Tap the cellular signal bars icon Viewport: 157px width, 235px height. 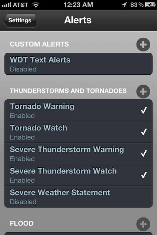point(6,5)
